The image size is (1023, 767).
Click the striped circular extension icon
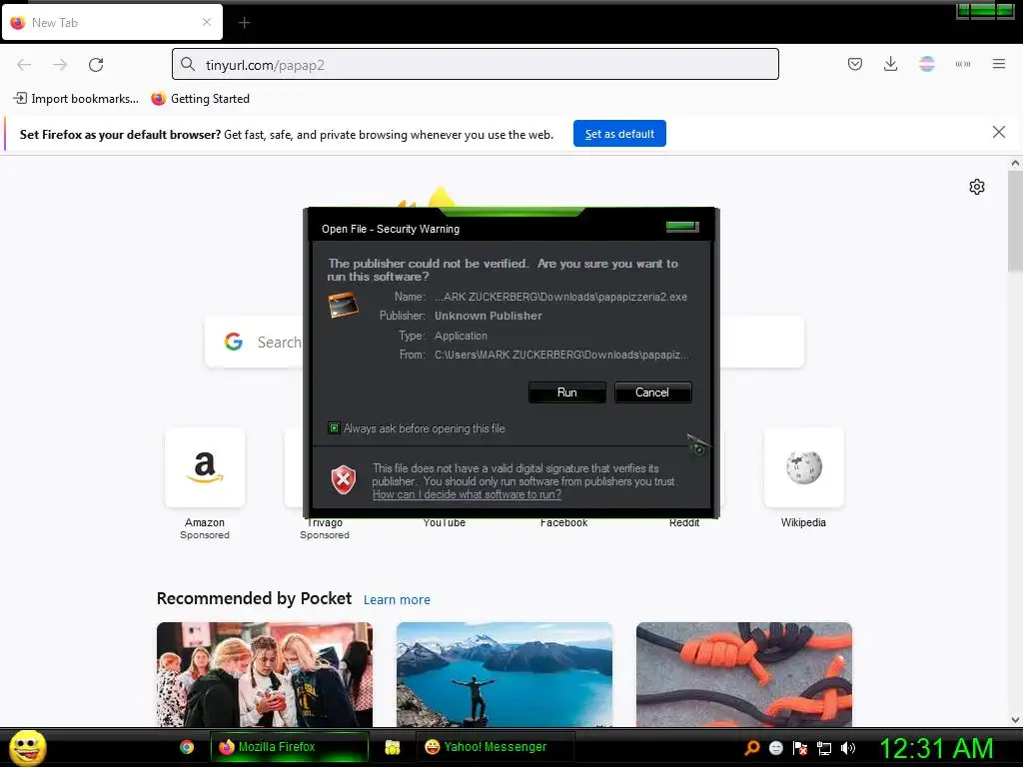click(x=926, y=64)
